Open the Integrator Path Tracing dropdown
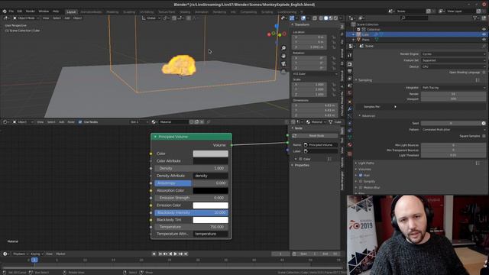Image resolution: width=489 pixels, height=275 pixels. pyautogui.click(x=453, y=88)
